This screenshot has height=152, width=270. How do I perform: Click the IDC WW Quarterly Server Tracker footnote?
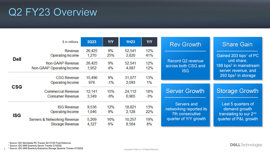pyautogui.click(x=35, y=146)
